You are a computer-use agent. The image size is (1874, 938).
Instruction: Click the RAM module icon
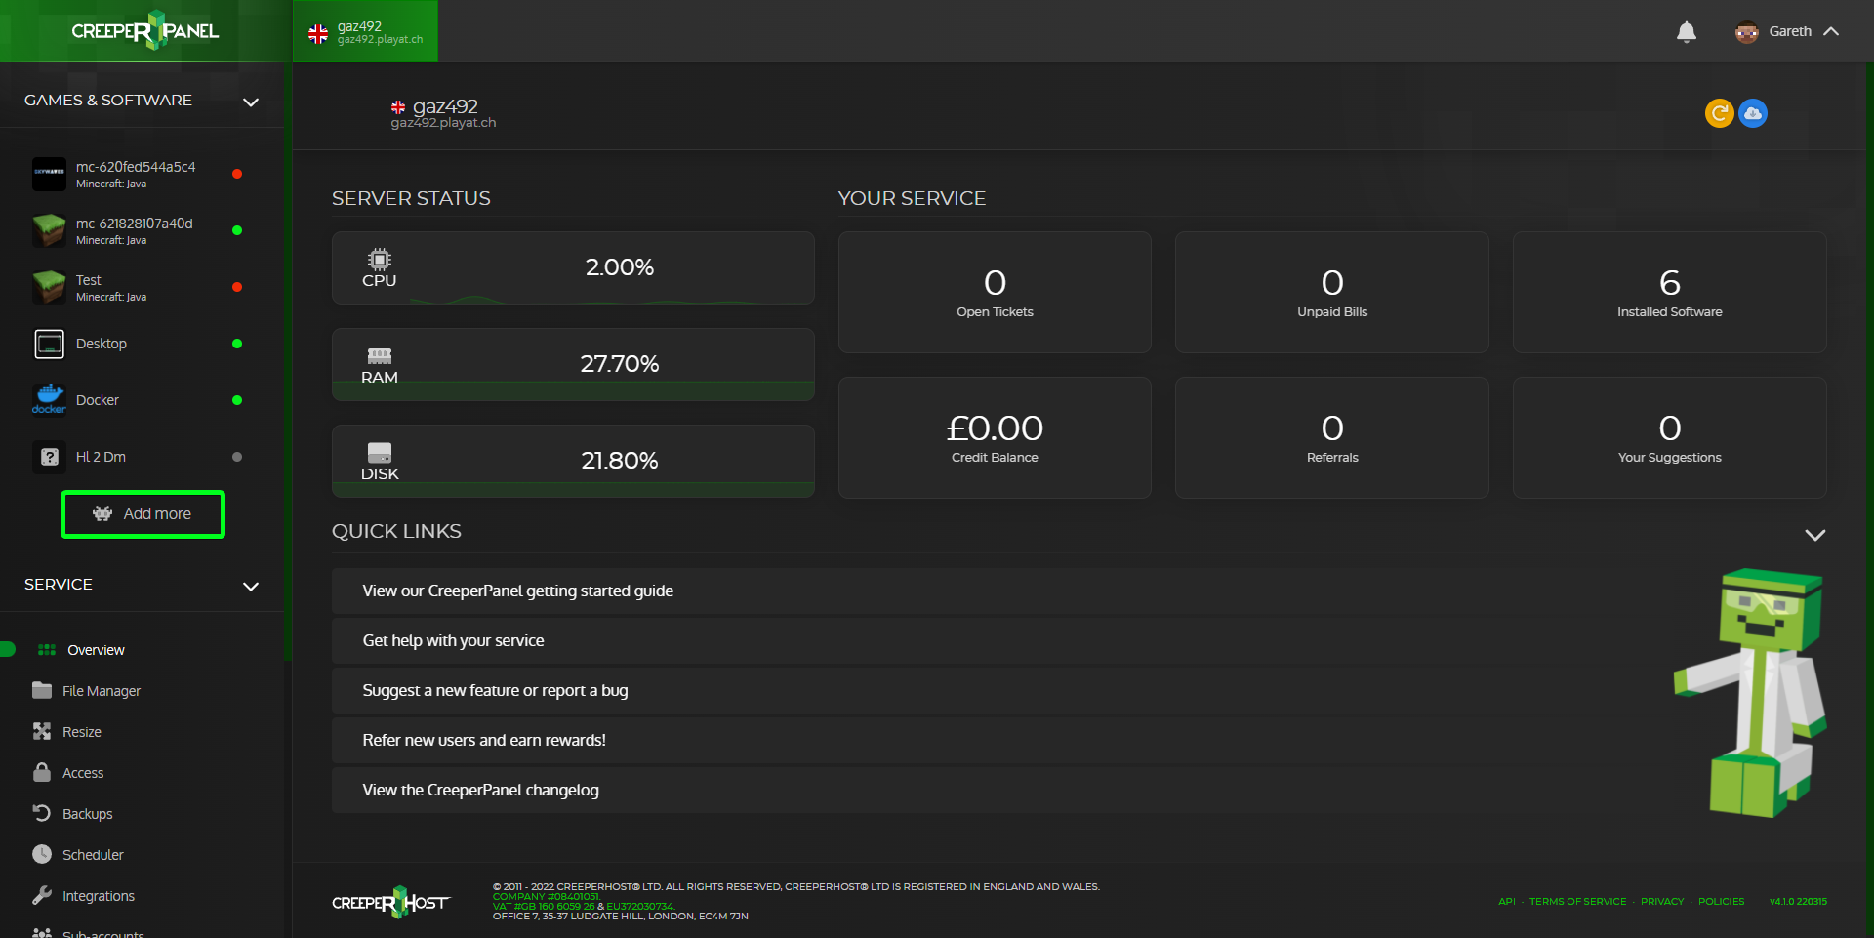point(380,356)
